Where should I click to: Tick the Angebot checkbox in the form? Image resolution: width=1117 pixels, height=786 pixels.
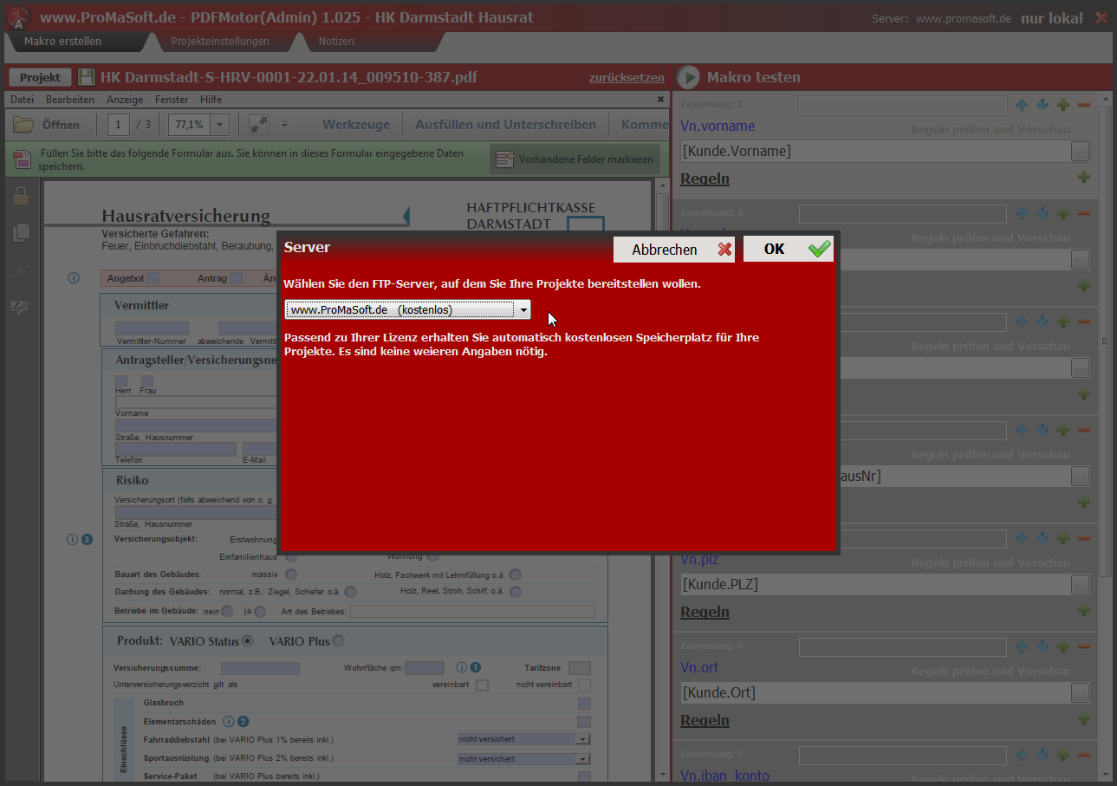[153, 278]
